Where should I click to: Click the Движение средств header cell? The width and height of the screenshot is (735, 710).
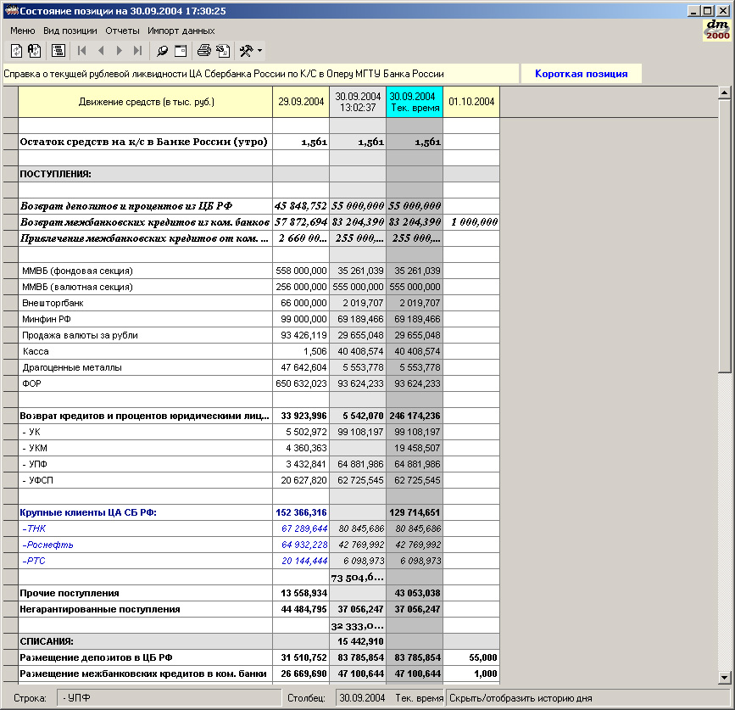click(x=146, y=102)
